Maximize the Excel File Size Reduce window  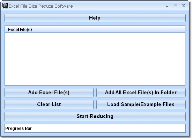175,6
